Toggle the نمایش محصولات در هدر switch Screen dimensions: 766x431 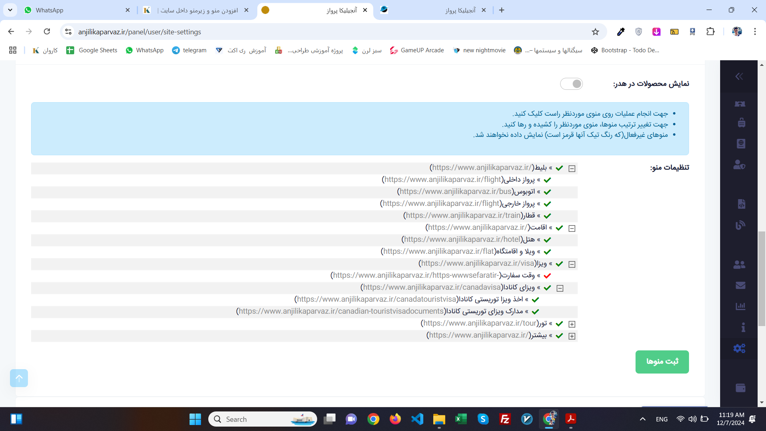tap(571, 84)
